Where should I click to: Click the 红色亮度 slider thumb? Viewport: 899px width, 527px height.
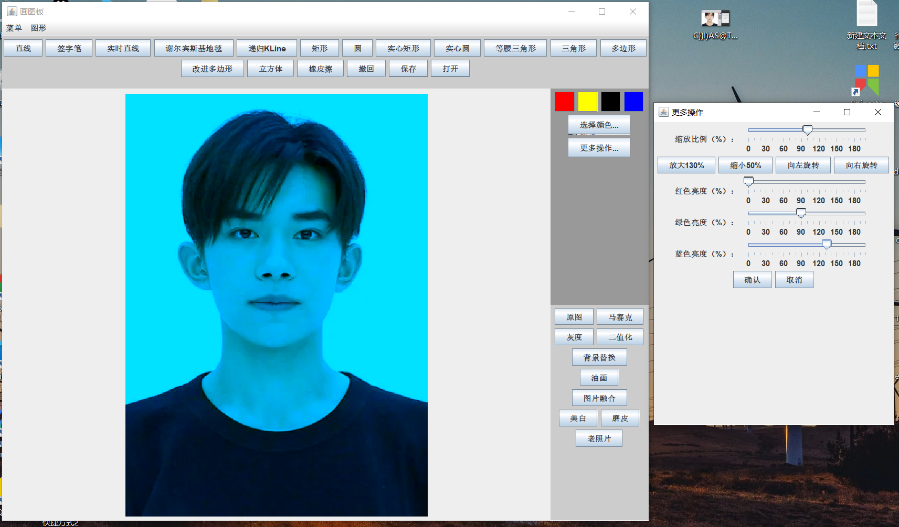coord(749,182)
